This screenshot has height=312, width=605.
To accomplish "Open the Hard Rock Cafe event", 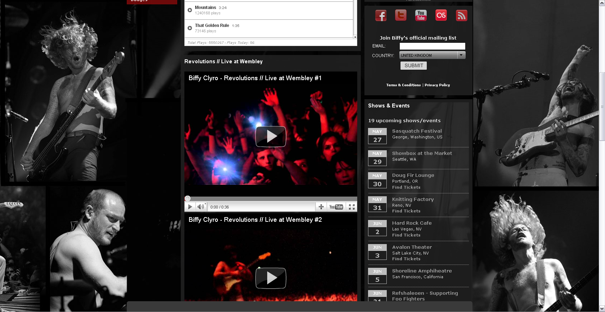I will 412,223.
